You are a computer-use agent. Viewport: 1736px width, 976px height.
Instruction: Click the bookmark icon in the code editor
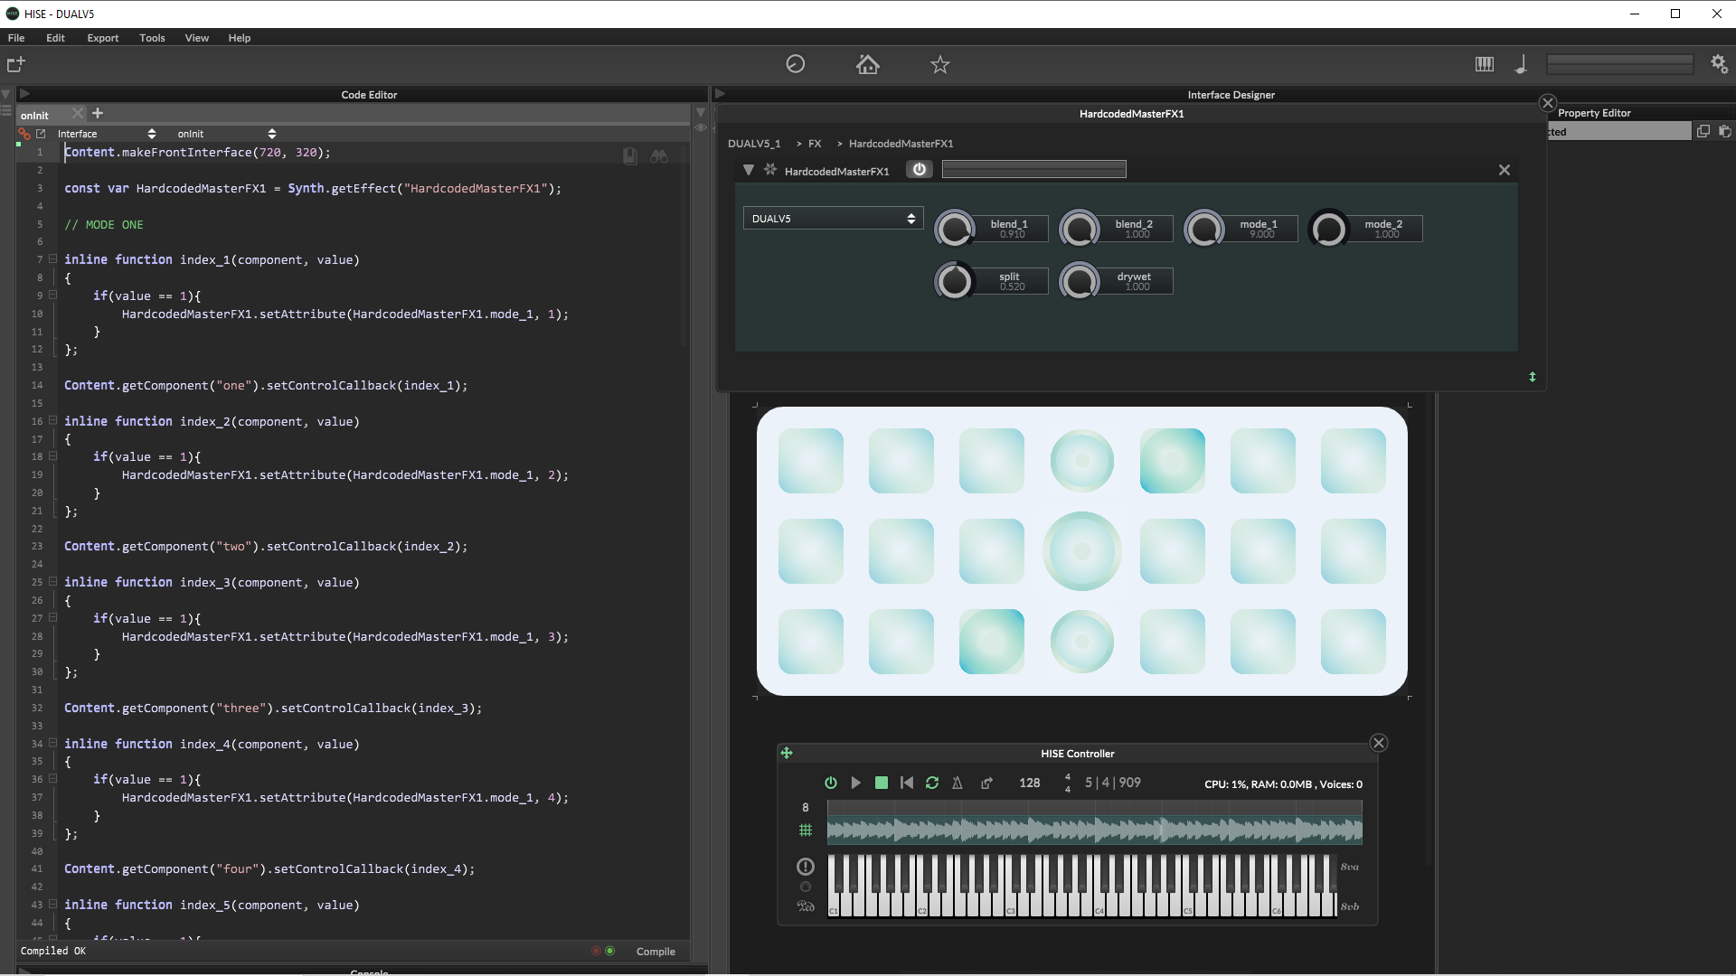click(630, 156)
